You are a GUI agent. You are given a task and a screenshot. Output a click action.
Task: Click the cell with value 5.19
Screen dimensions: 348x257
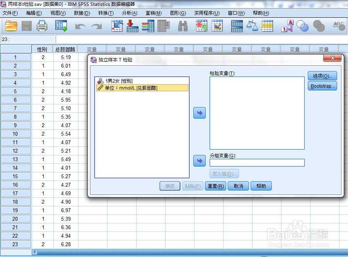click(66, 57)
